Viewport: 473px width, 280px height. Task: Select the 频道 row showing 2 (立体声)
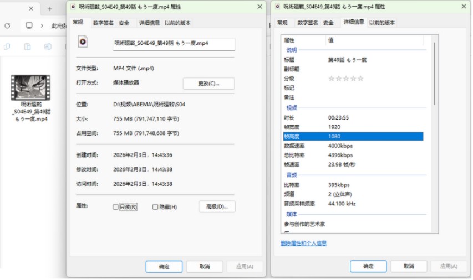(353, 194)
